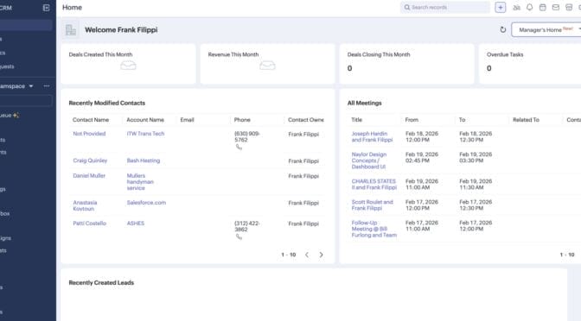This screenshot has height=321, width=581.
Task: Open meeting Joseph Hardin and Frank Filippi
Action: (x=372, y=137)
